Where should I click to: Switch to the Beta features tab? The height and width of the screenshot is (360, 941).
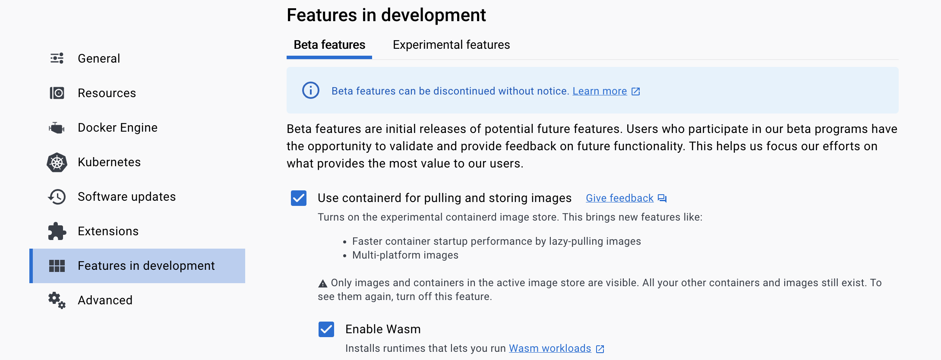[329, 45]
